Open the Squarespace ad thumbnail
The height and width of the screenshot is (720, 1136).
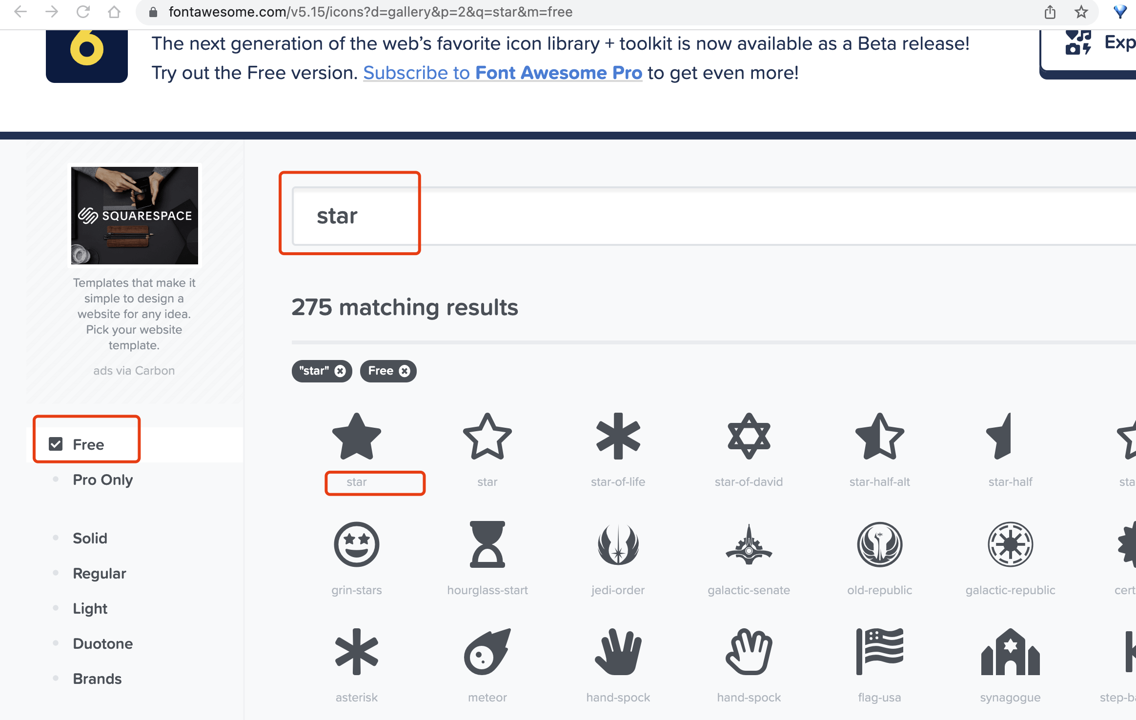point(135,216)
